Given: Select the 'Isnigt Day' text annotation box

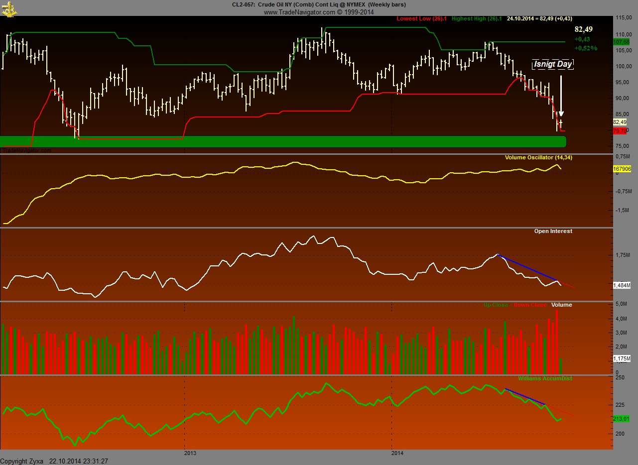Looking at the screenshot, I should (x=553, y=64).
